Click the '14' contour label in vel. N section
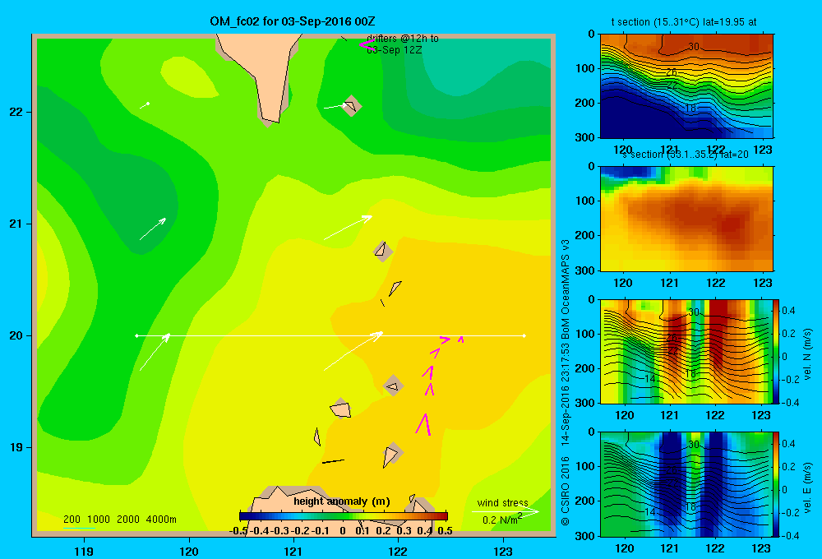Image resolution: width=822 pixels, height=559 pixels. coord(649,379)
